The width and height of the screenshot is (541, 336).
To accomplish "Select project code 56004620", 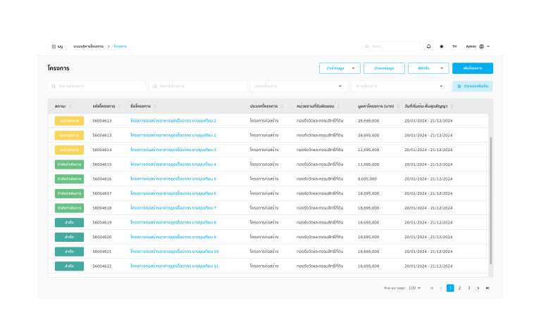I will (102, 237).
